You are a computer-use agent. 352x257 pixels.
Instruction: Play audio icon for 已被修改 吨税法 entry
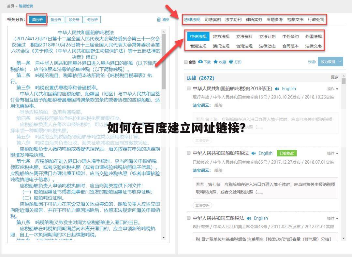coord(253,153)
